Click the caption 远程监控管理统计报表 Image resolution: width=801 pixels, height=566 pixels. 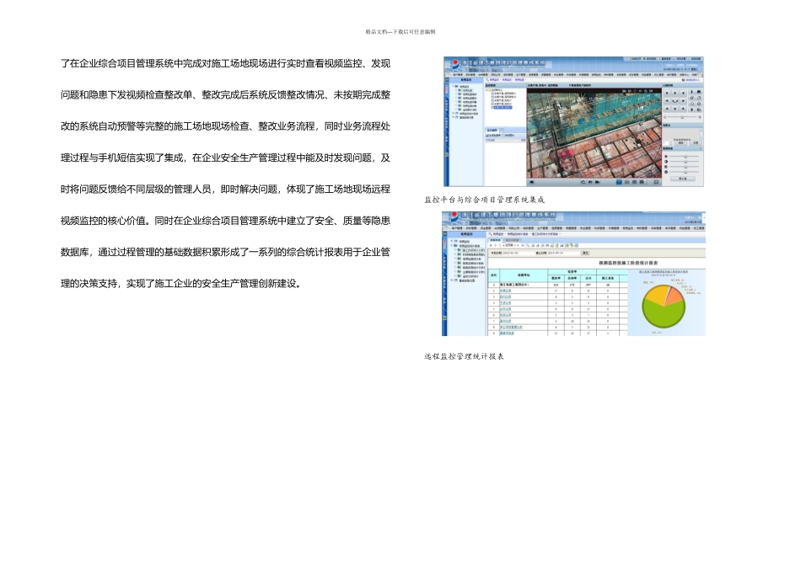pyautogui.click(x=464, y=356)
